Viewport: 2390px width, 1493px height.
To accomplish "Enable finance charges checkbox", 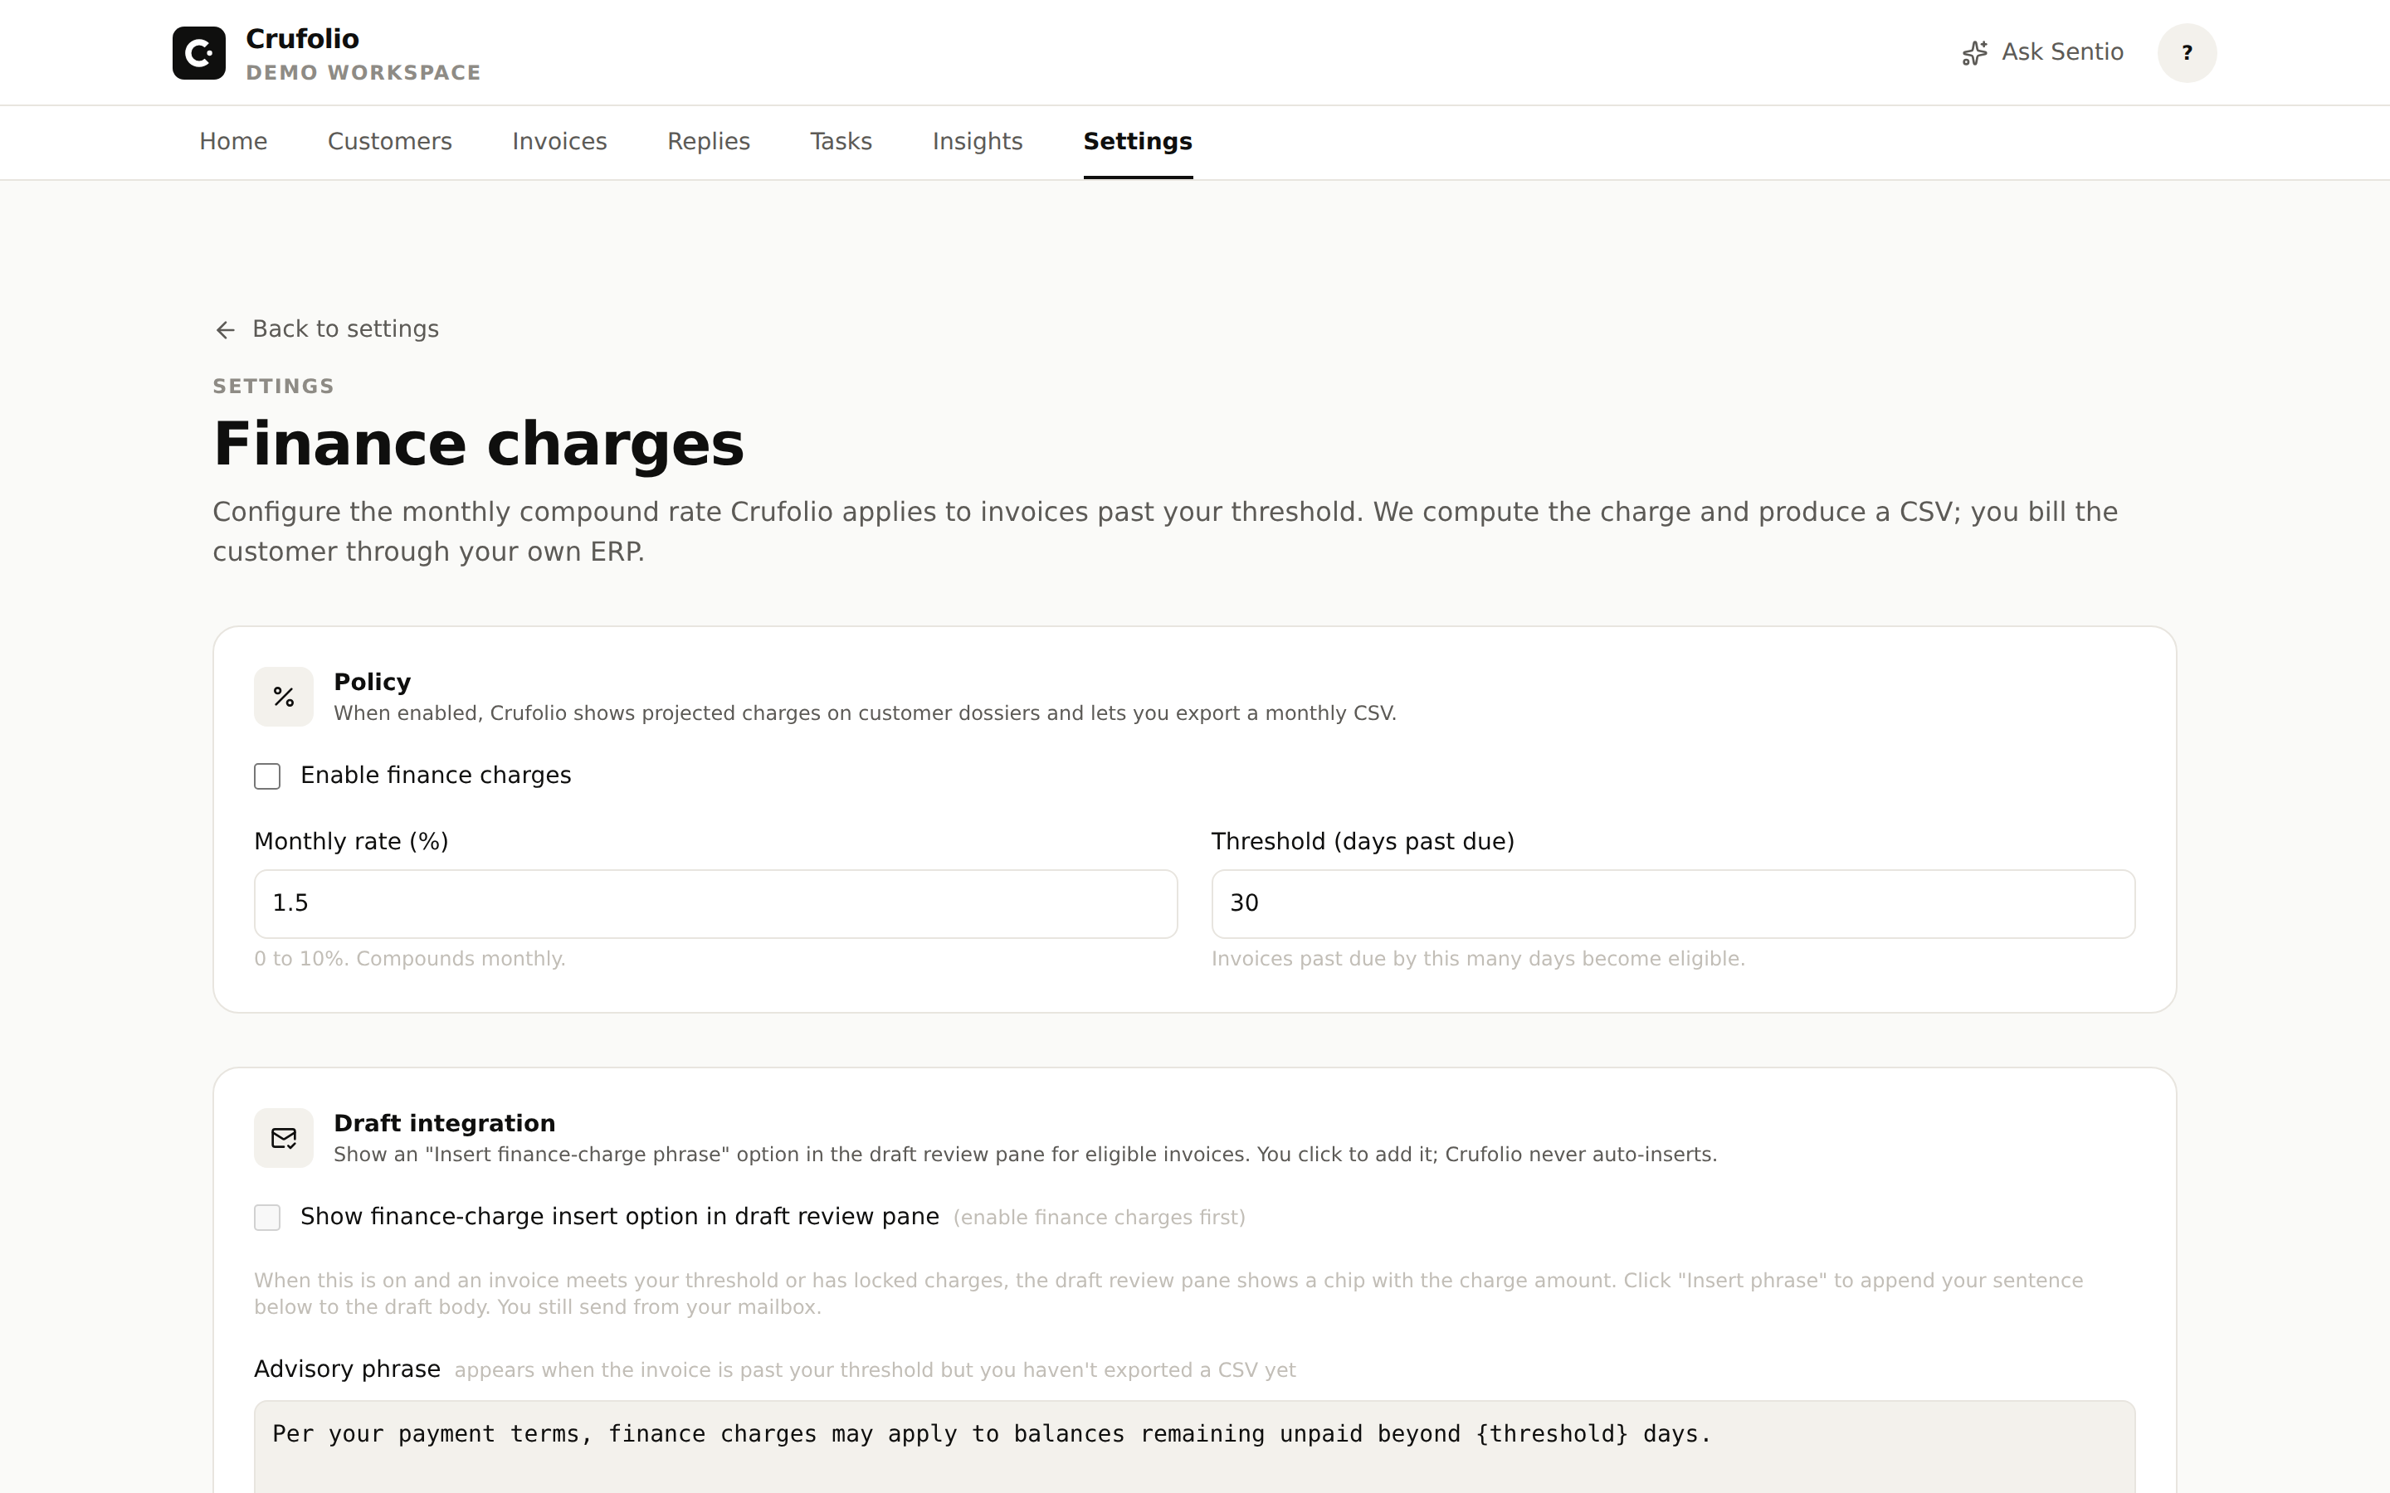I will coord(266,776).
